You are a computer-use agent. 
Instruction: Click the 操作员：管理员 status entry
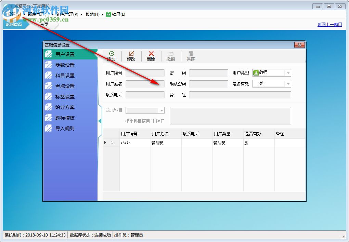[x=128, y=235]
